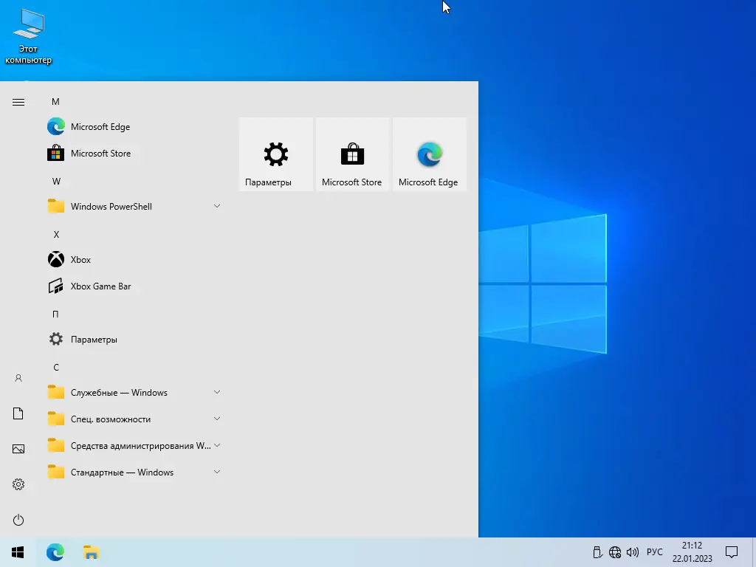
Task: Open File Explorer from the taskbar
Action: point(91,552)
